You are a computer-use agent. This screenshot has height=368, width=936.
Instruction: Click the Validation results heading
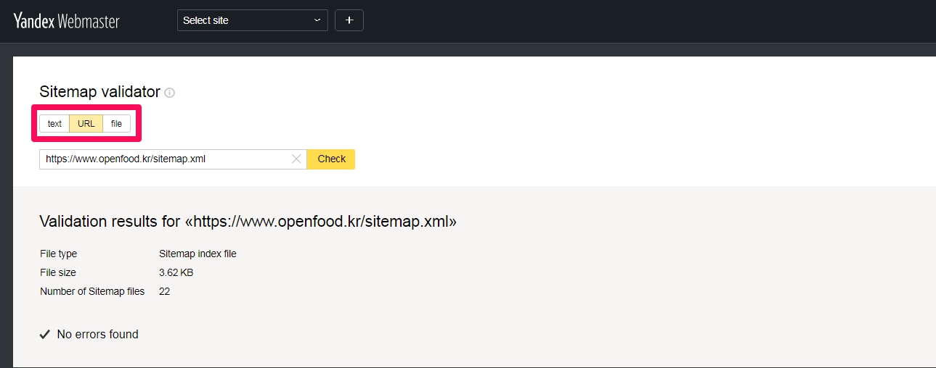pyautogui.click(x=248, y=221)
